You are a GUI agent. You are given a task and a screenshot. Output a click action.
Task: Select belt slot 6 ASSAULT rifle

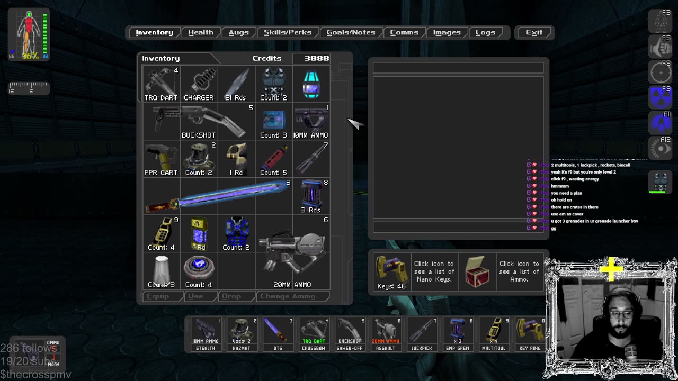[x=386, y=334]
